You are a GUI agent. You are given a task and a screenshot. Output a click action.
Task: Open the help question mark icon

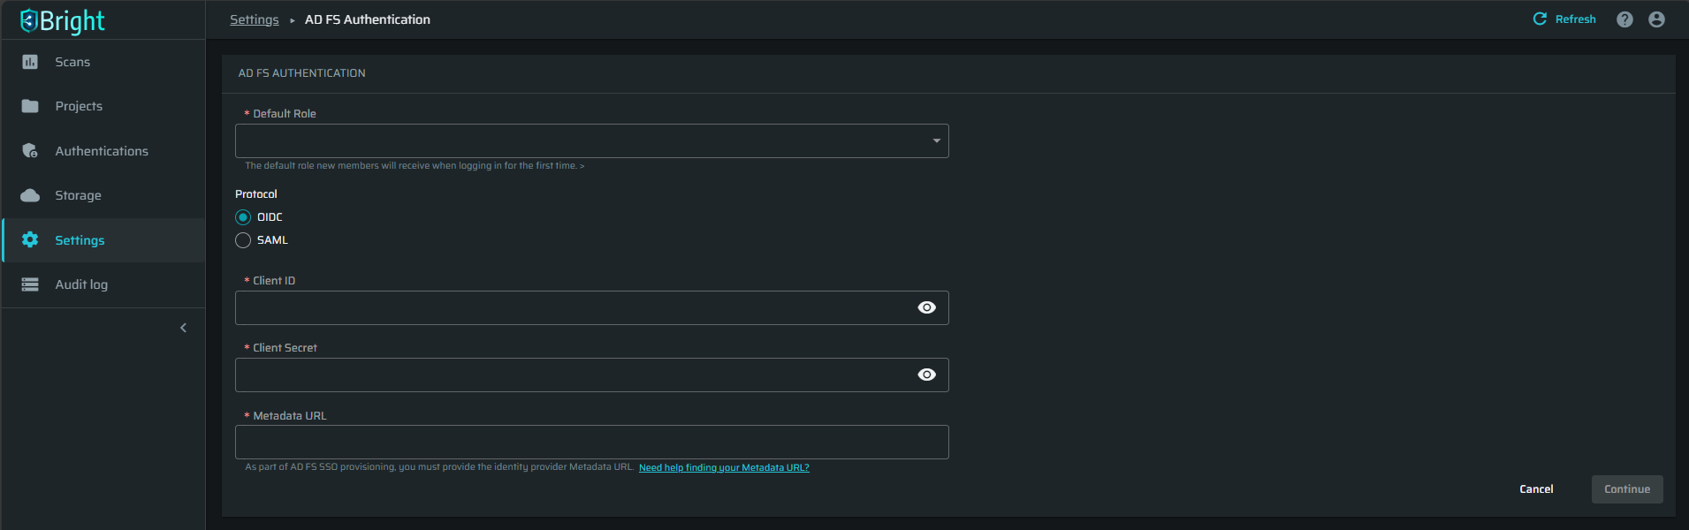[x=1624, y=19]
